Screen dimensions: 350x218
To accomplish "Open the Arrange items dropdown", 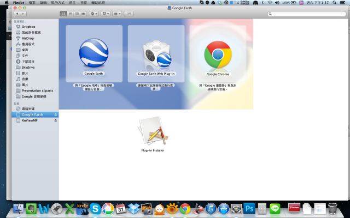I will pos(117,14).
